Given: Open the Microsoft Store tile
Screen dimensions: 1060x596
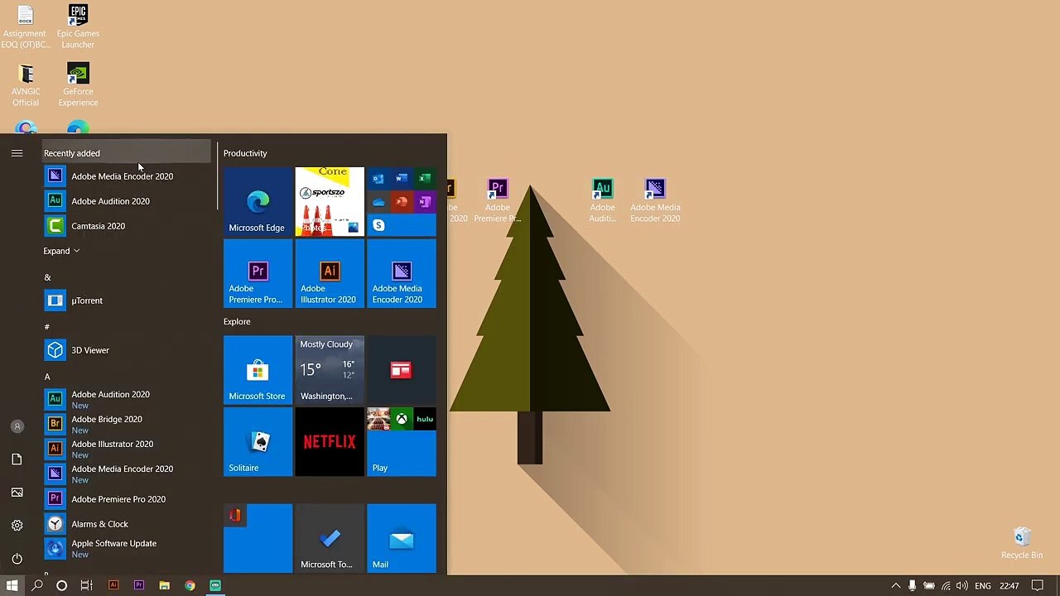Looking at the screenshot, I should (258, 370).
